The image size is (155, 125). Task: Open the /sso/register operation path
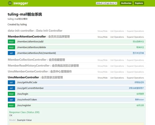click(24, 105)
